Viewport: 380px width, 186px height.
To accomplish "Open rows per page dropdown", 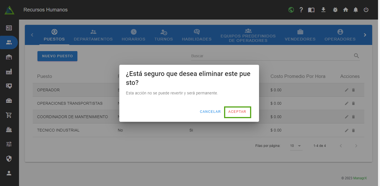I will [296, 146].
